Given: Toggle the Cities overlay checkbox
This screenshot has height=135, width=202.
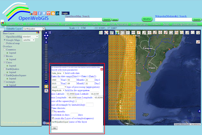Looking at the screenshot, I should 5,62.
